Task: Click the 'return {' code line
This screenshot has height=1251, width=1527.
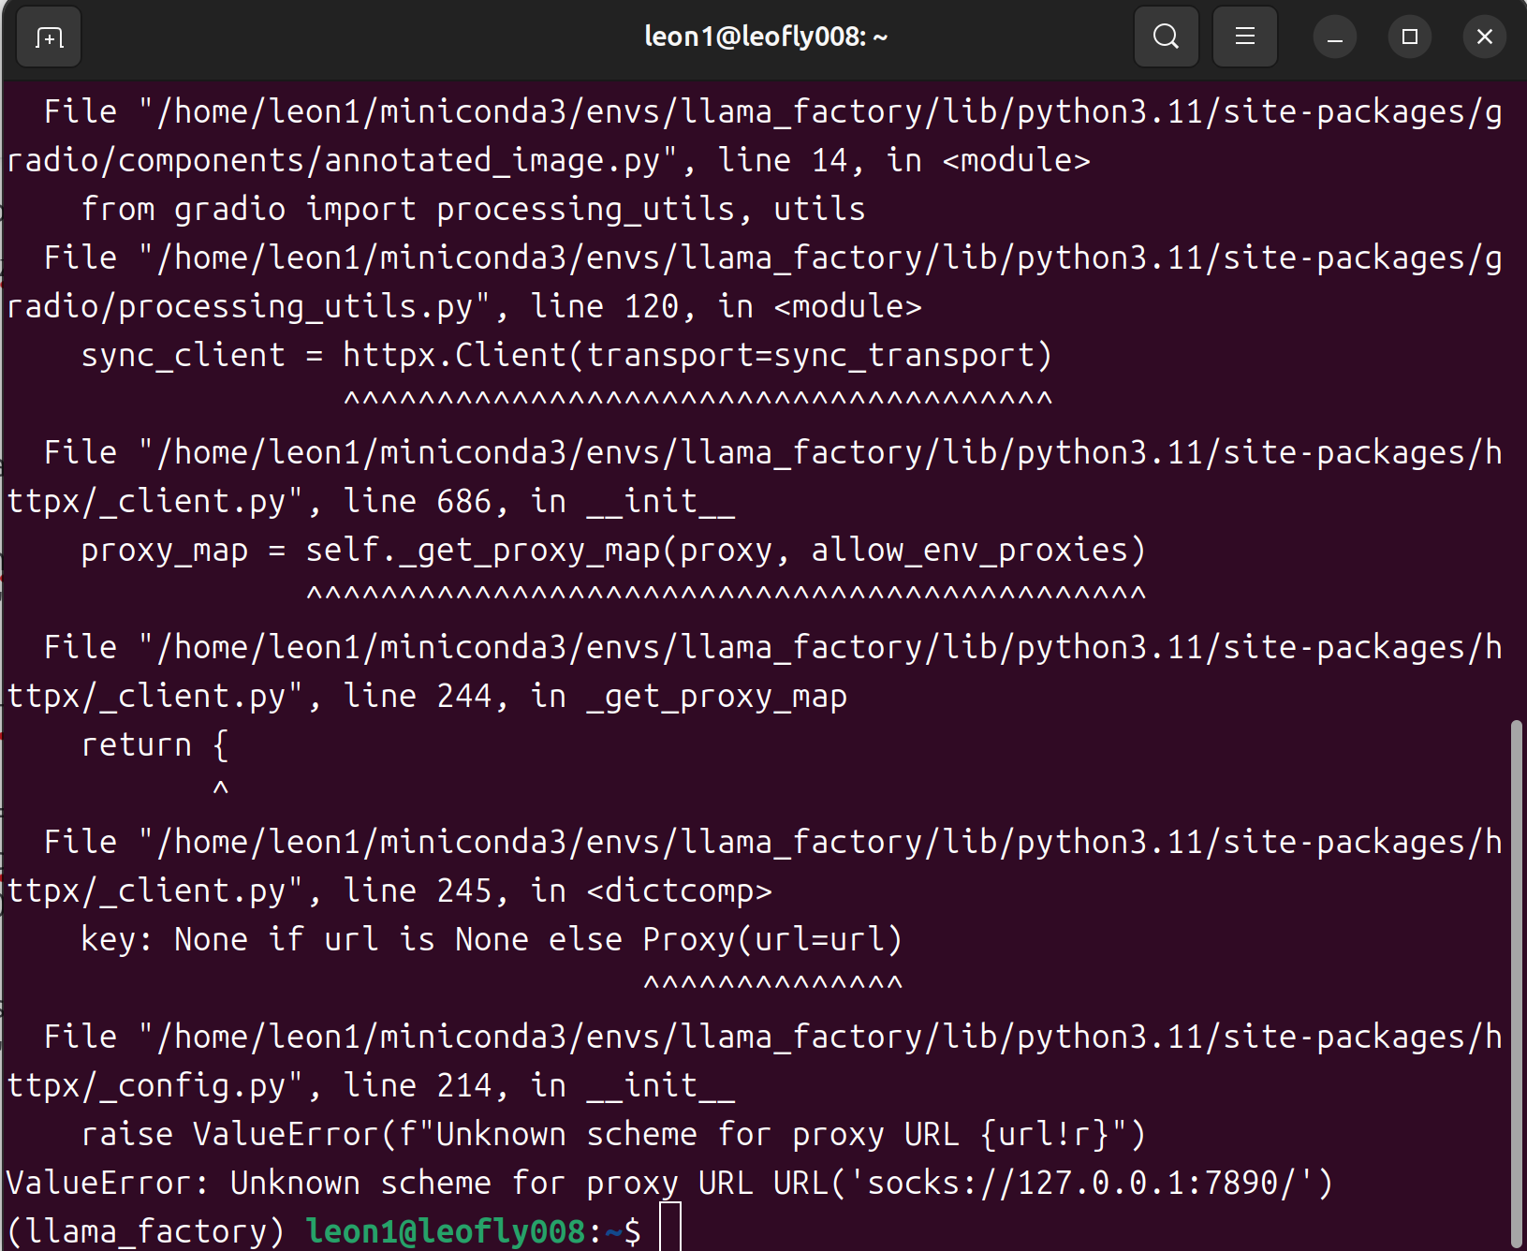Action: 154,744
